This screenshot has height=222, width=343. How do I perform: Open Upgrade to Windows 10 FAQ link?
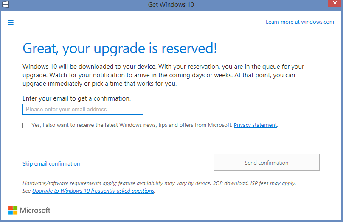click(93, 191)
